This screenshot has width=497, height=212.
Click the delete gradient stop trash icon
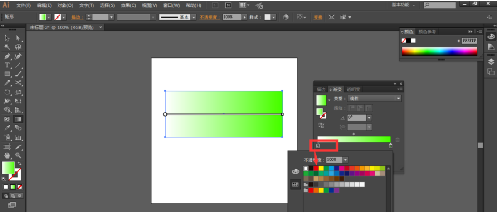click(x=398, y=140)
